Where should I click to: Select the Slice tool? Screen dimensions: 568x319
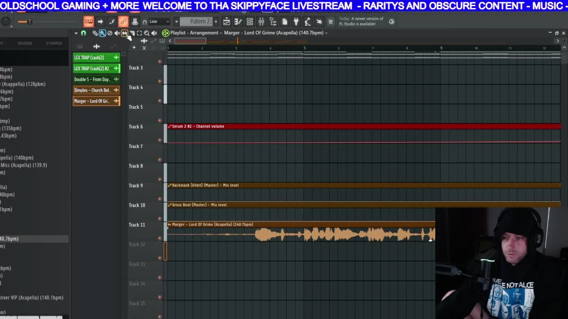click(x=132, y=33)
